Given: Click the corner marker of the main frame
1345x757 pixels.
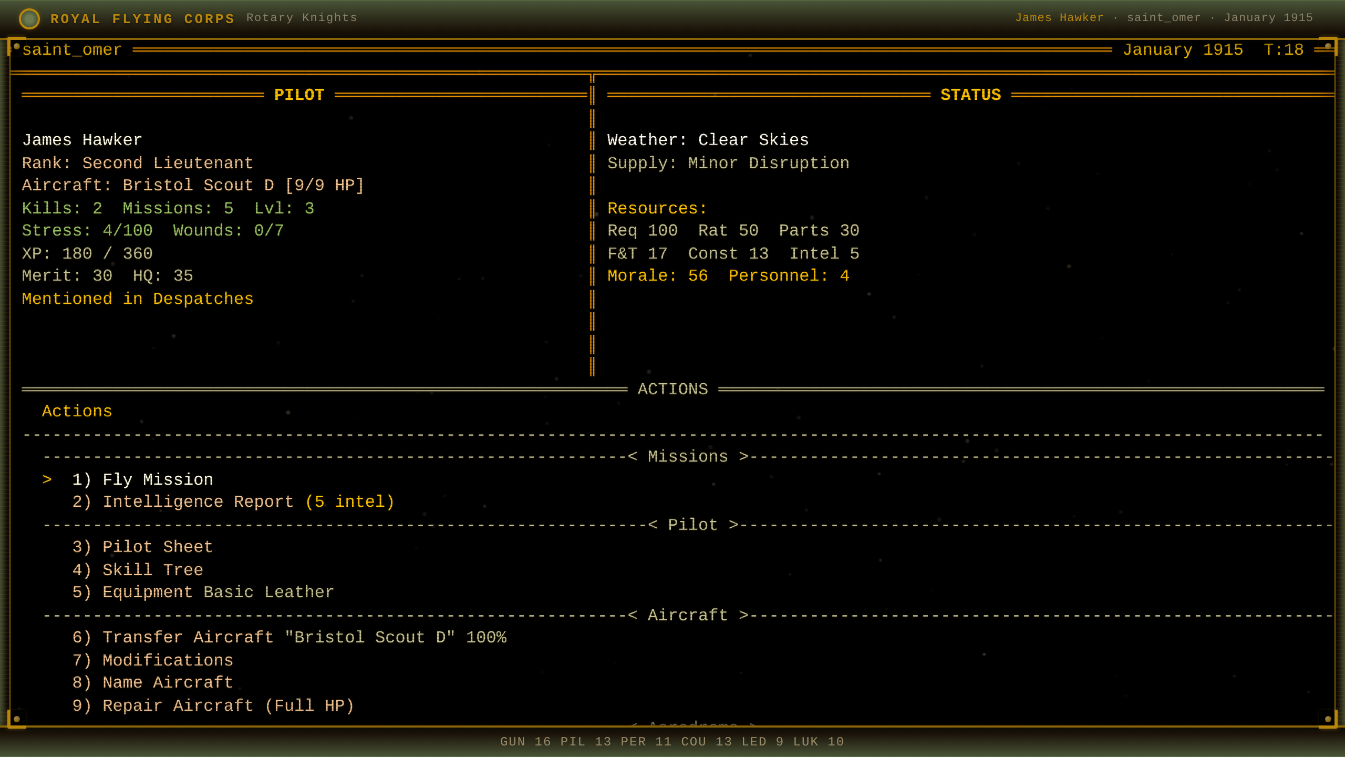Looking at the screenshot, I should click(x=16, y=46).
